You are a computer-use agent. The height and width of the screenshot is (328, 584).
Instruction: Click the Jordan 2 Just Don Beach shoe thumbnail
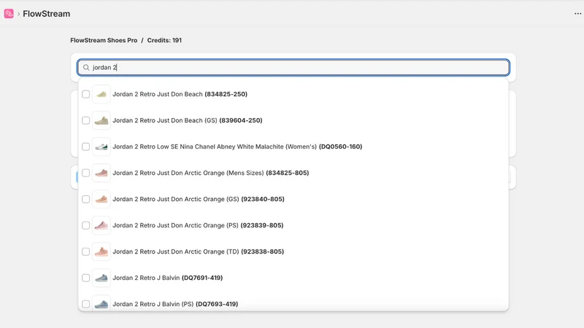click(x=101, y=94)
